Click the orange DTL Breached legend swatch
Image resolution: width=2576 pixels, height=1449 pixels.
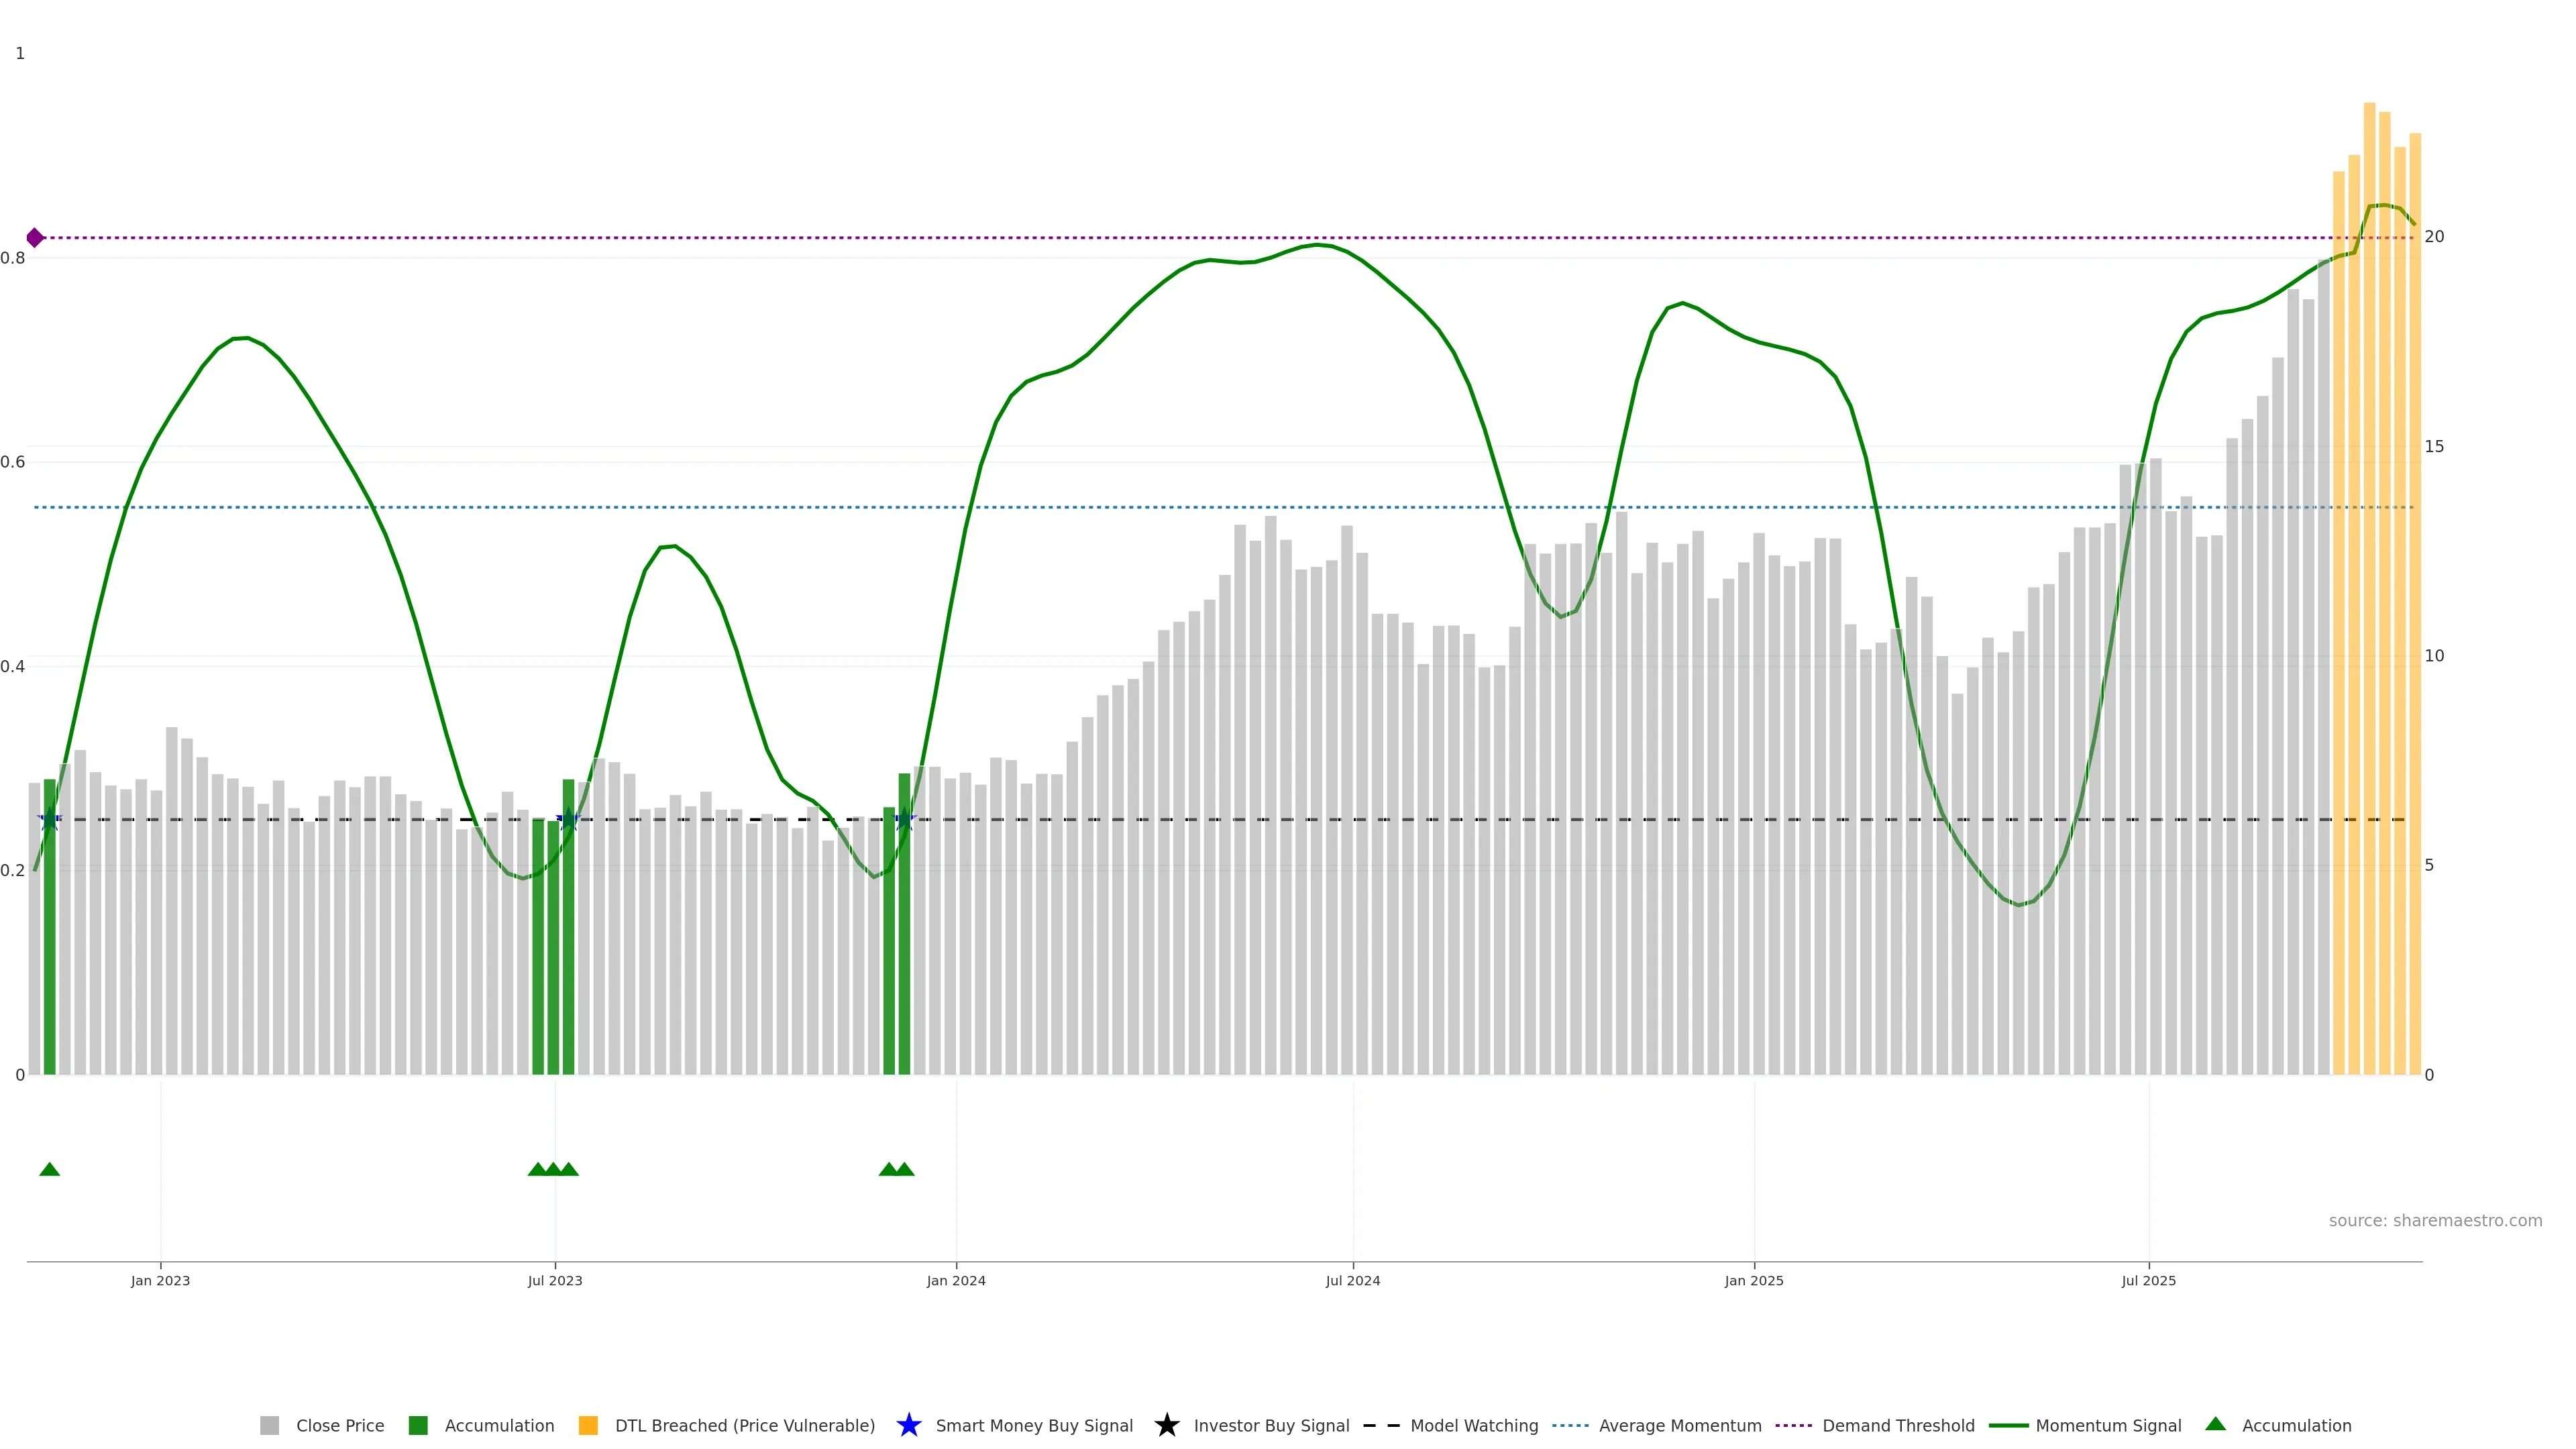588,1425
